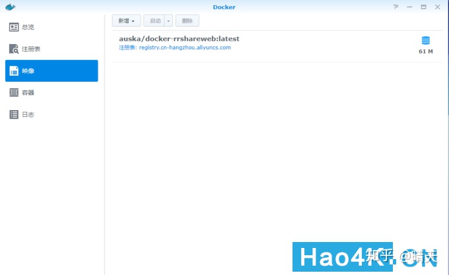
Task: Click the 61 M size text
Action: pyautogui.click(x=426, y=51)
